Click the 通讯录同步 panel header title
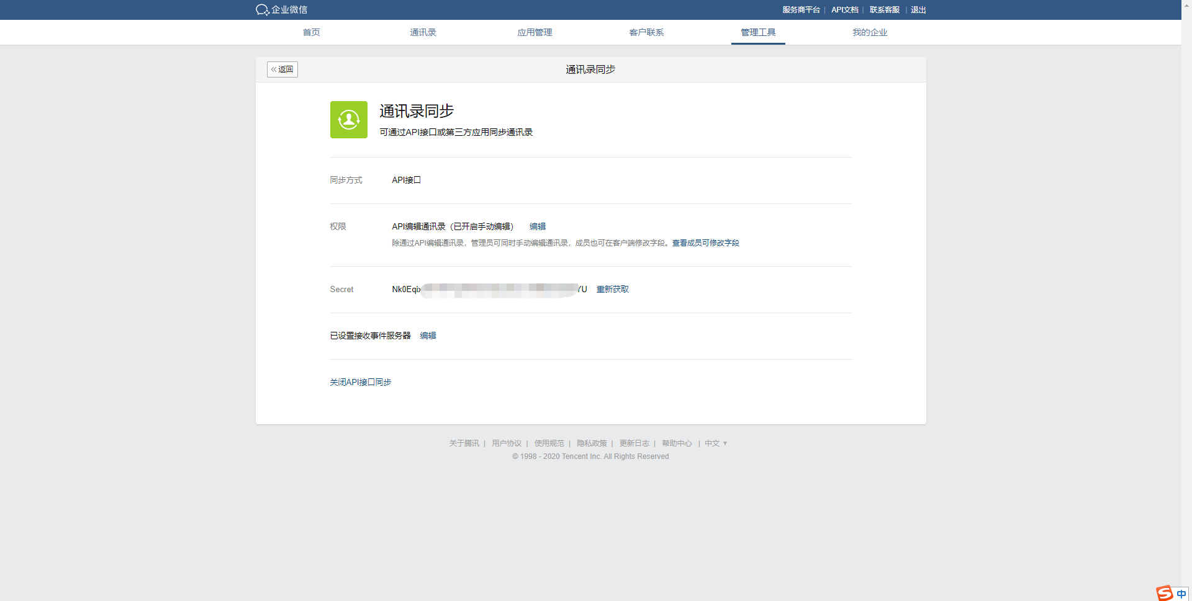 (x=590, y=69)
